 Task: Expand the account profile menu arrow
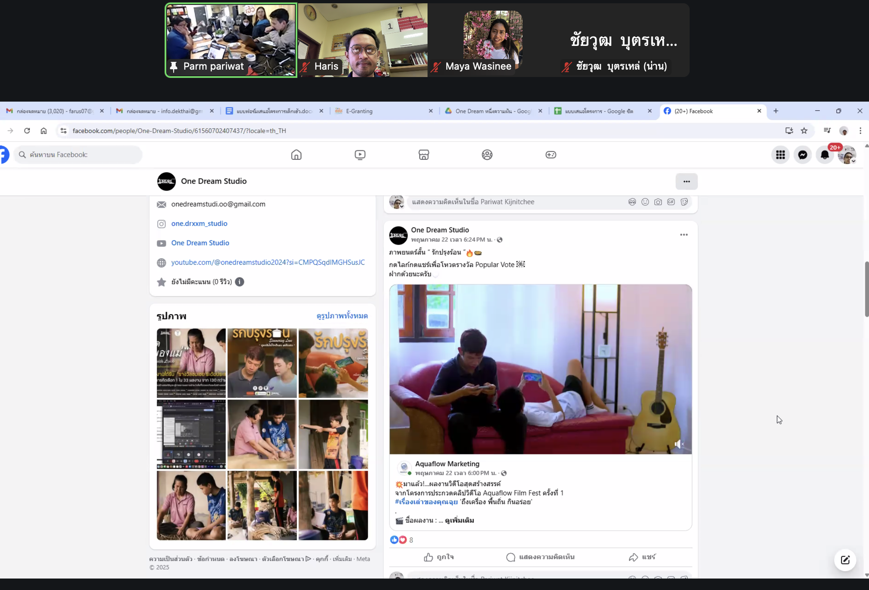click(853, 161)
